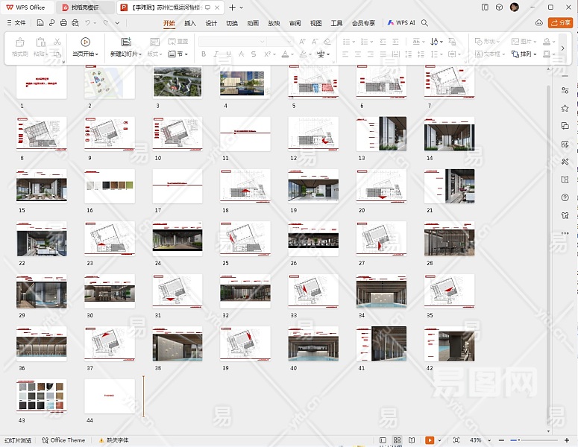Click the 缺失字体 warning in status bar
The height and width of the screenshot is (447, 578).
coord(113,440)
